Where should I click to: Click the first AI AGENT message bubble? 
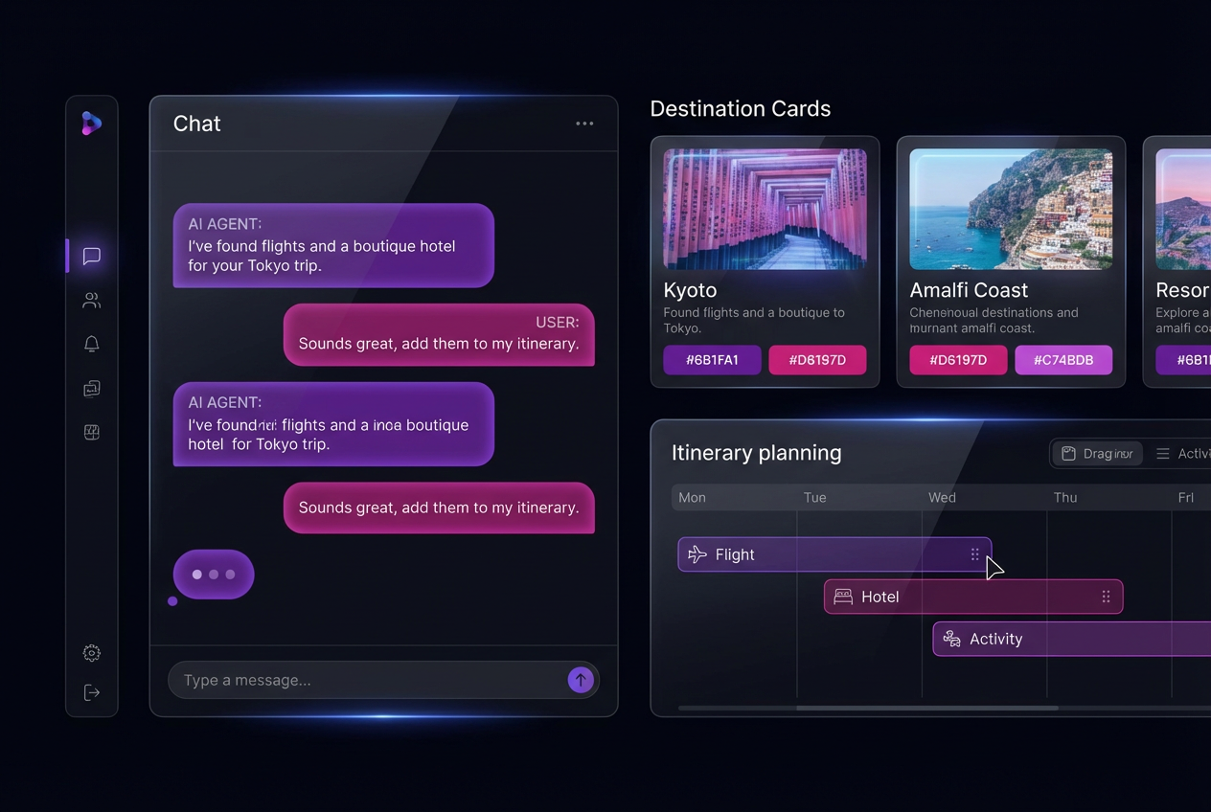click(x=333, y=245)
